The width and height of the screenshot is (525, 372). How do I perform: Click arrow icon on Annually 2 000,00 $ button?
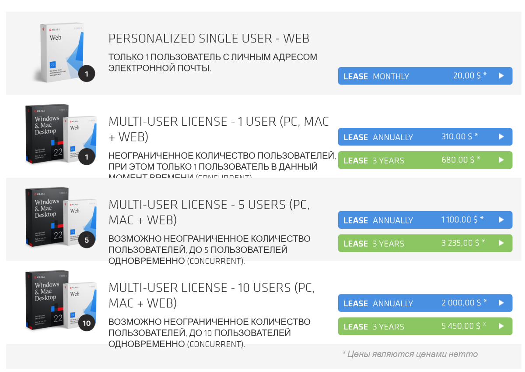coord(501,303)
